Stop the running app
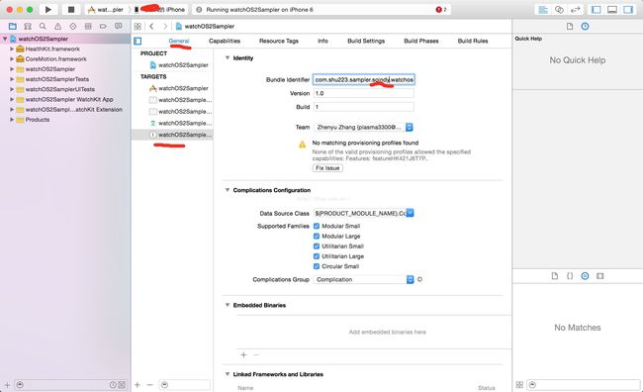Screen dimensions: 643x392 coord(70,9)
